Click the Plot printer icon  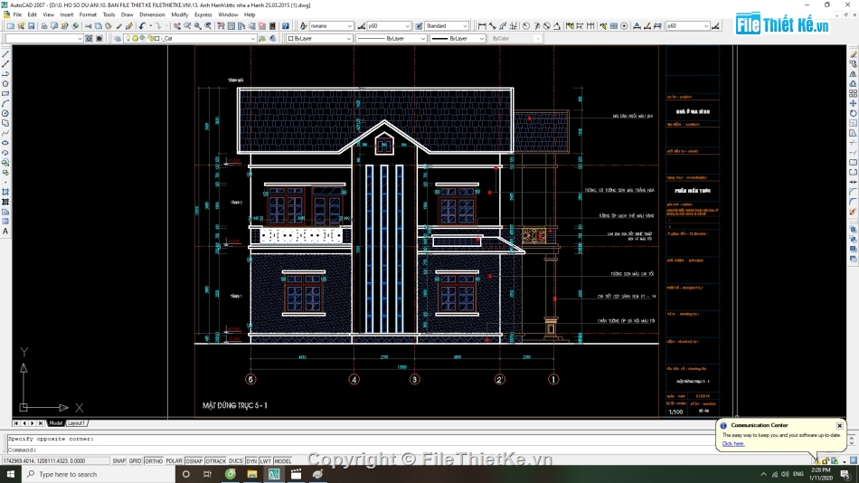pos(44,25)
